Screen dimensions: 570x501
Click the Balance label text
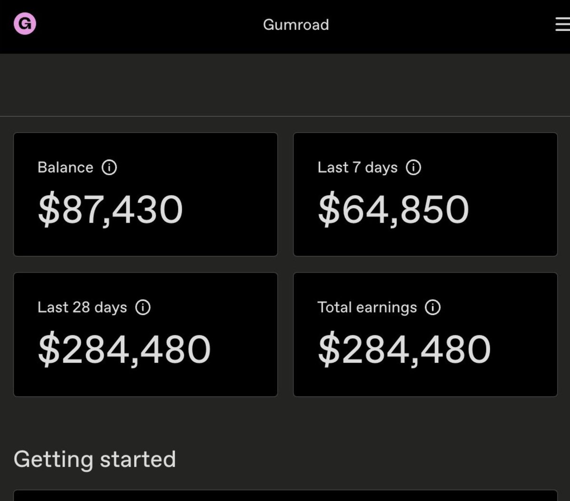tap(65, 168)
